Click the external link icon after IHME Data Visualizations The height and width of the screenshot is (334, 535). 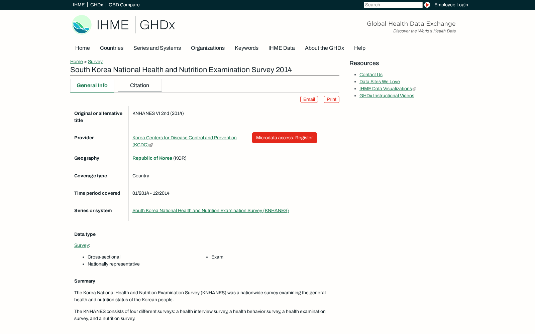point(414,89)
